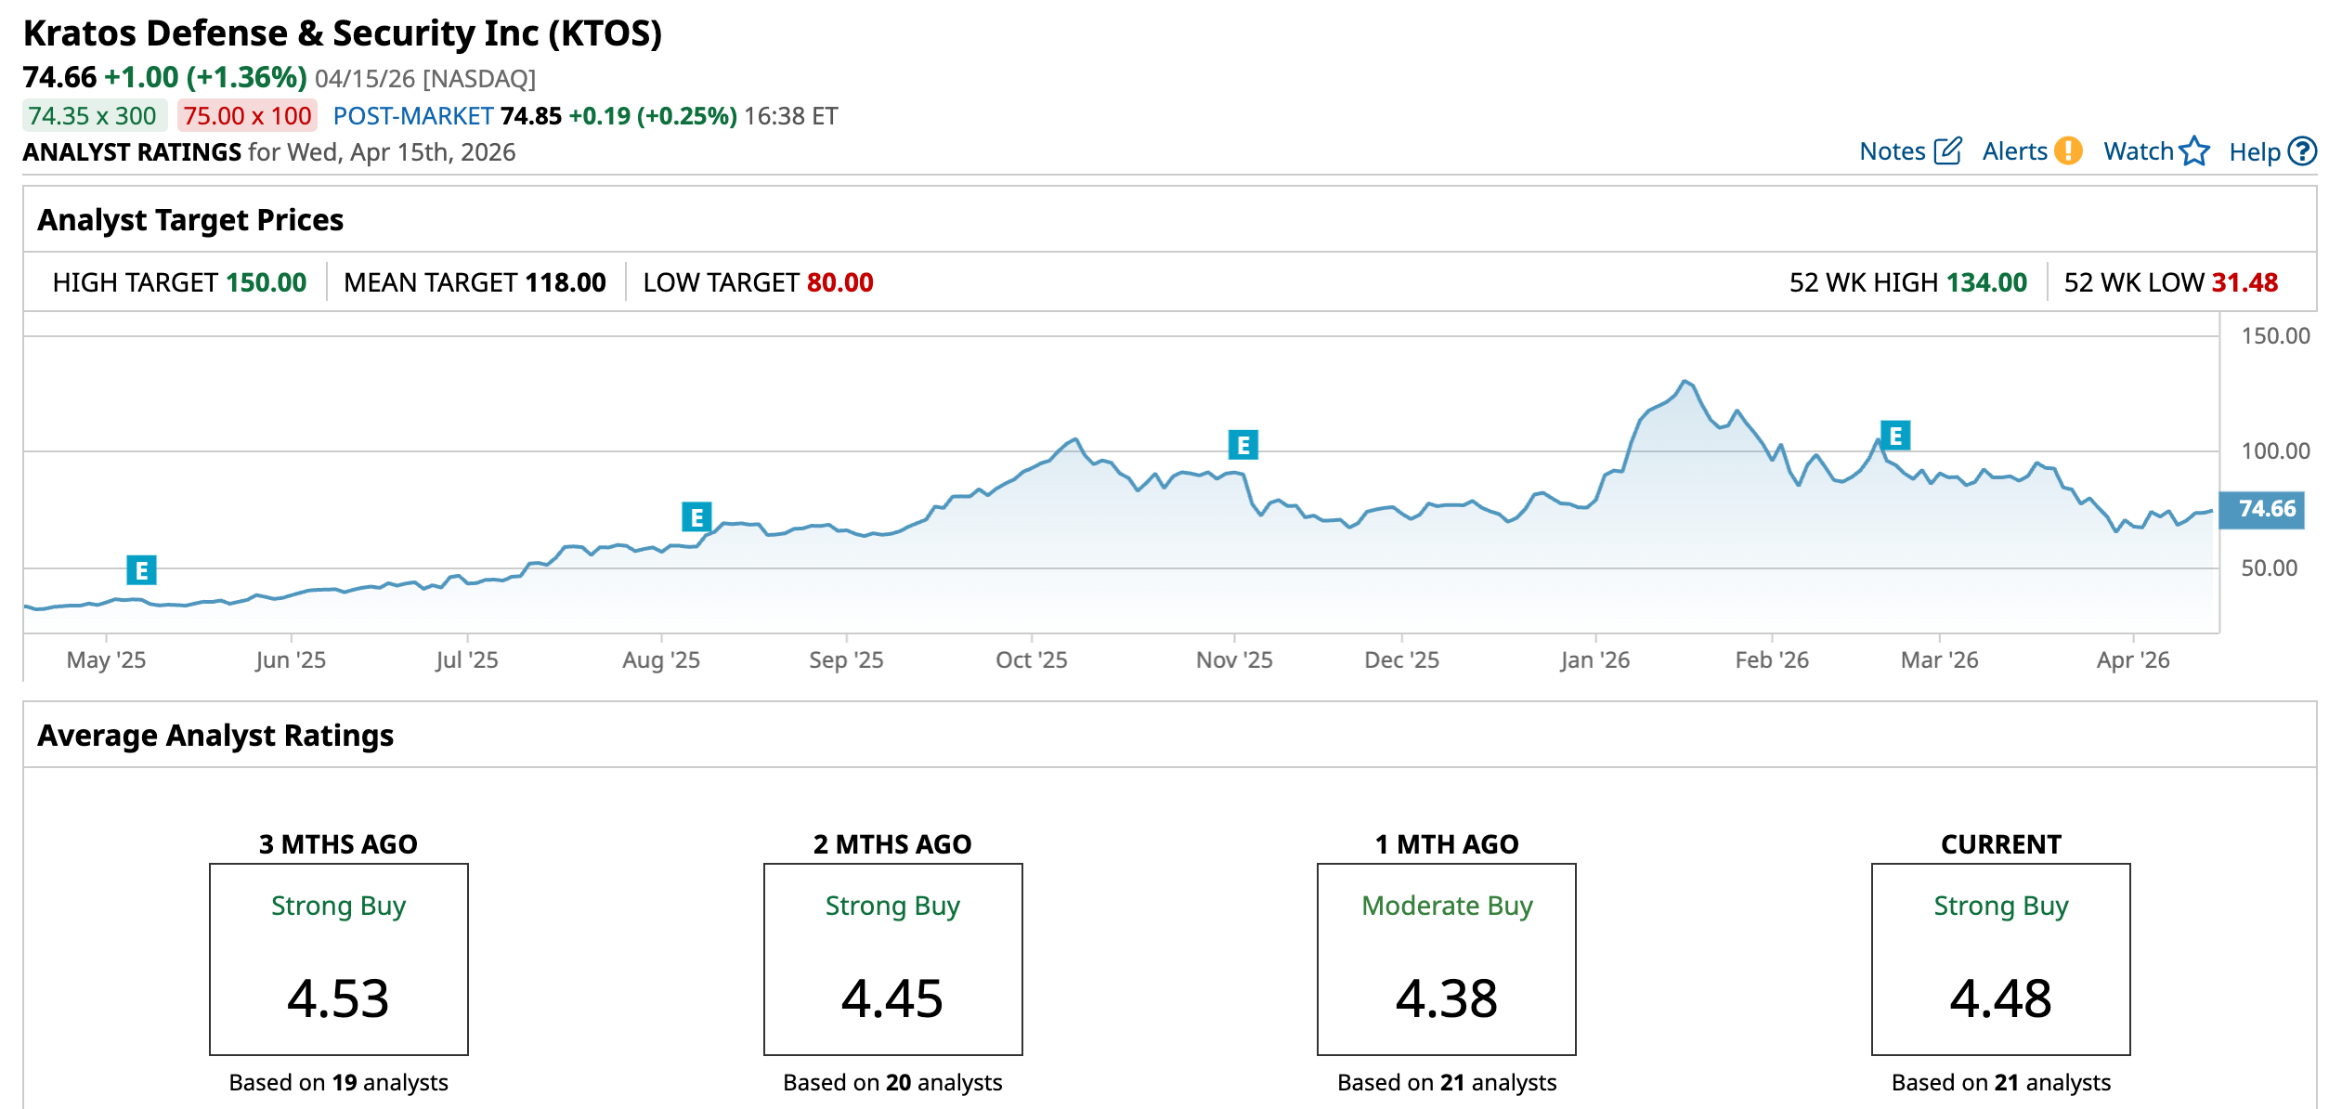Open the Help link
The width and height of the screenshot is (2329, 1109).
pyautogui.click(x=2254, y=152)
